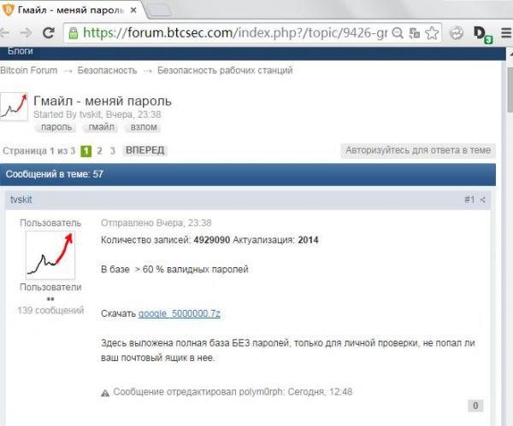Click the Отправлено Вчера, 23:38 timestamp
This screenshot has width=513, height=426.
tap(156, 223)
